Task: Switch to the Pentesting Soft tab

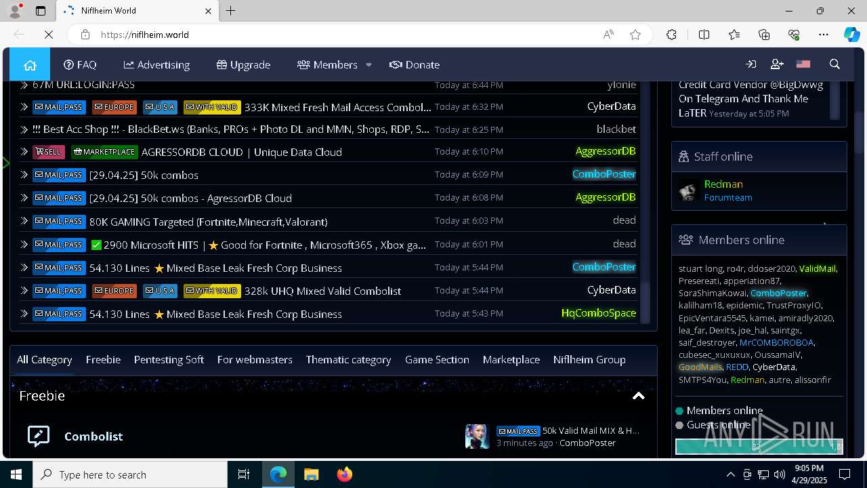Action: point(169,360)
